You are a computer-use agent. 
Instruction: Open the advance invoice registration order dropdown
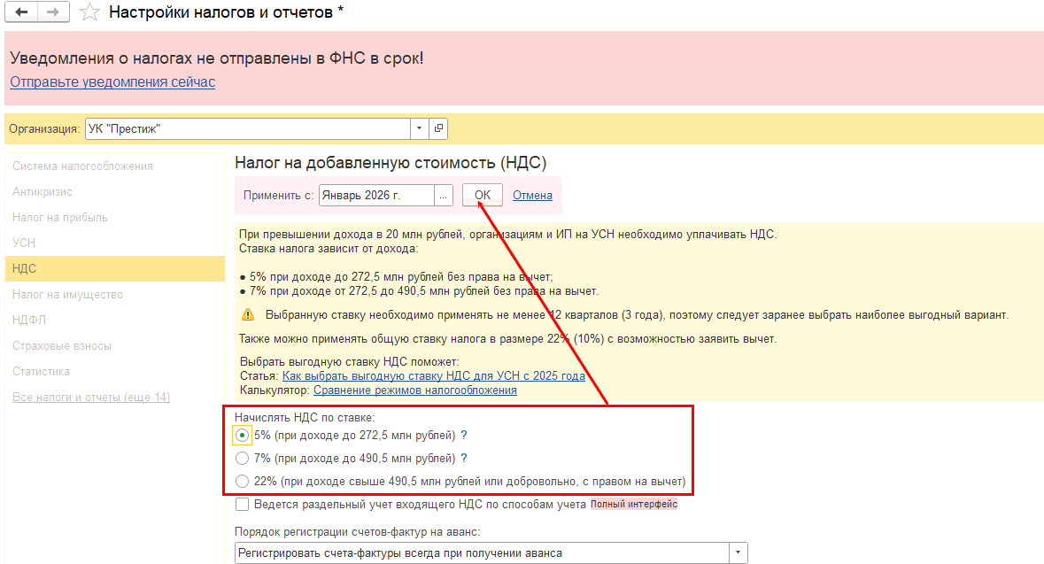click(738, 553)
